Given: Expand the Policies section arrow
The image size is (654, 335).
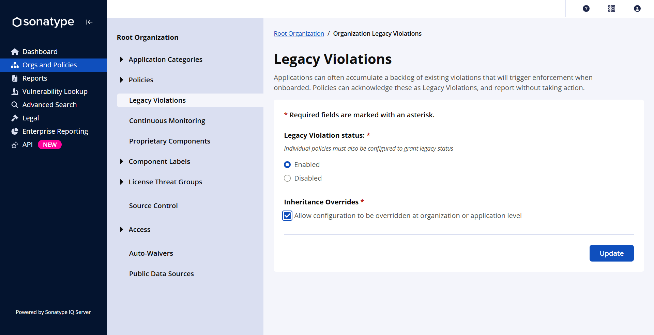Looking at the screenshot, I should pyautogui.click(x=121, y=80).
